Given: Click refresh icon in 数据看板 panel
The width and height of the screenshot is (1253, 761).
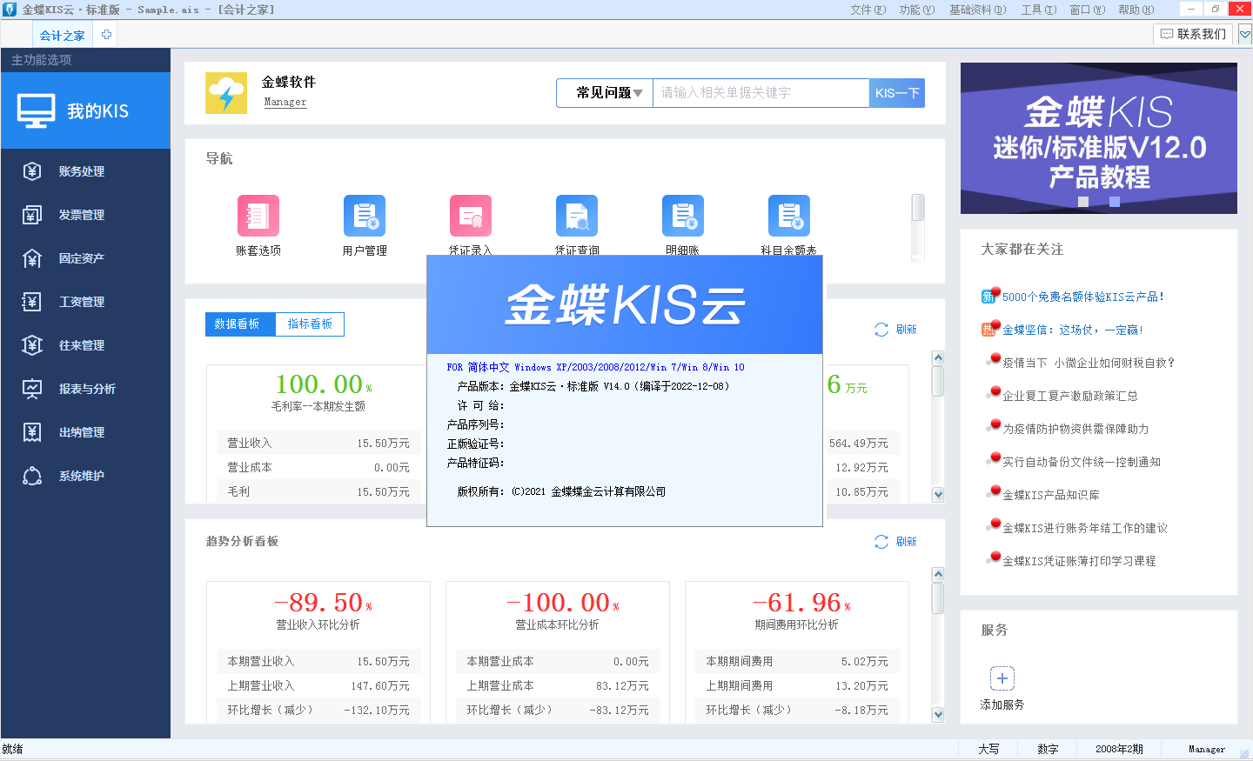Looking at the screenshot, I should [881, 330].
